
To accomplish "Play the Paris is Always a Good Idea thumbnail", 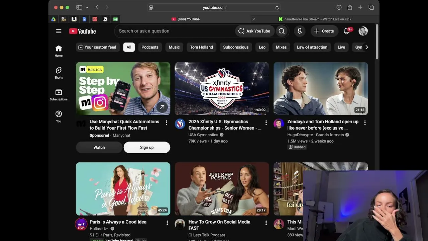I will pos(123,189).
